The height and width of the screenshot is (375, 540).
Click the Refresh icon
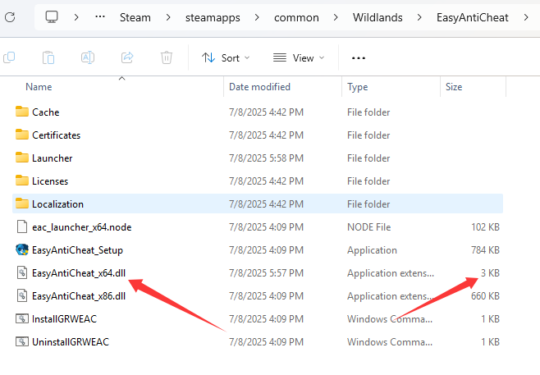(10, 17)
